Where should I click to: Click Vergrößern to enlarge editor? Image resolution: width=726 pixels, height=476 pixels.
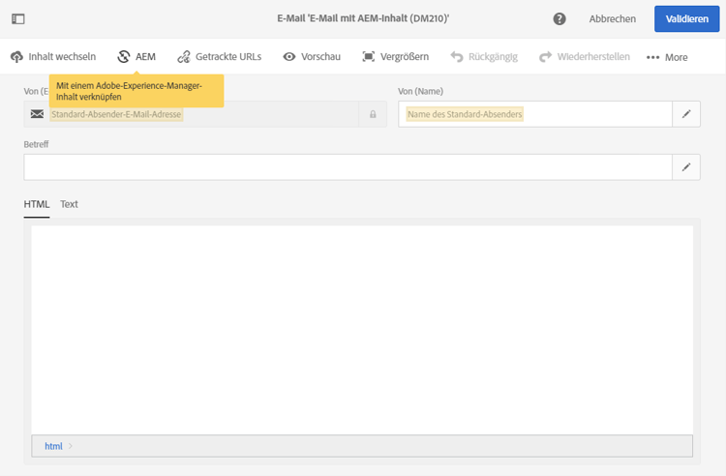pos(395,56)
